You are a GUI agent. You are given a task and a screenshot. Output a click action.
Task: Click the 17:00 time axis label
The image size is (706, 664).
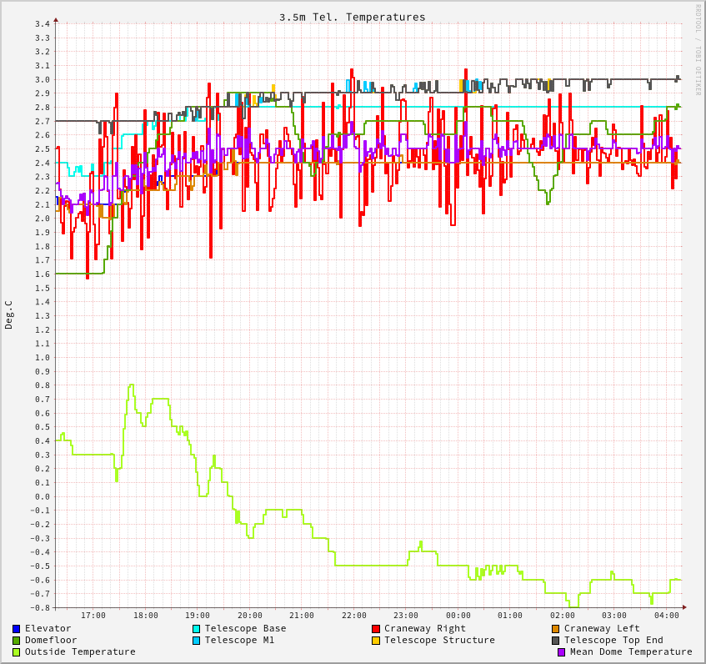[x=93, y=616]
